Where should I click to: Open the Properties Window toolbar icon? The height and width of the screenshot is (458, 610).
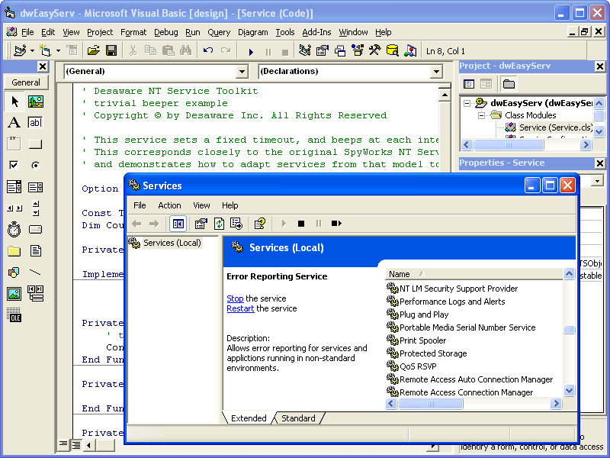point(322,50)
